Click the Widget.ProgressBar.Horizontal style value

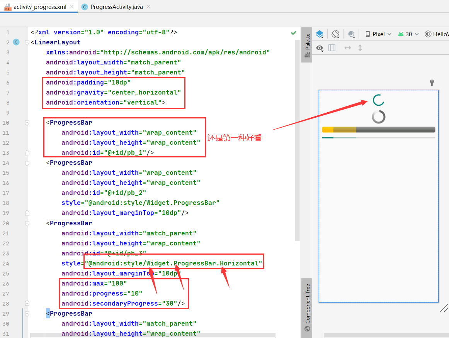pos(173,263)
